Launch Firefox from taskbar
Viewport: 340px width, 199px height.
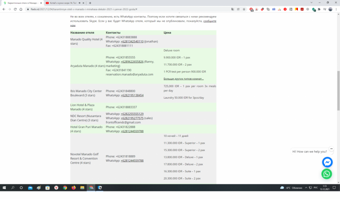pos(74,188)
